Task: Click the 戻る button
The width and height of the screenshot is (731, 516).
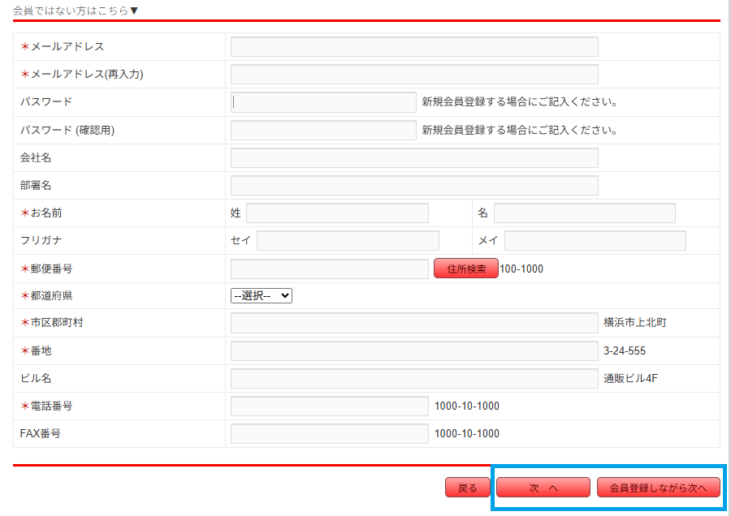Action: click(x=468, y=488)
